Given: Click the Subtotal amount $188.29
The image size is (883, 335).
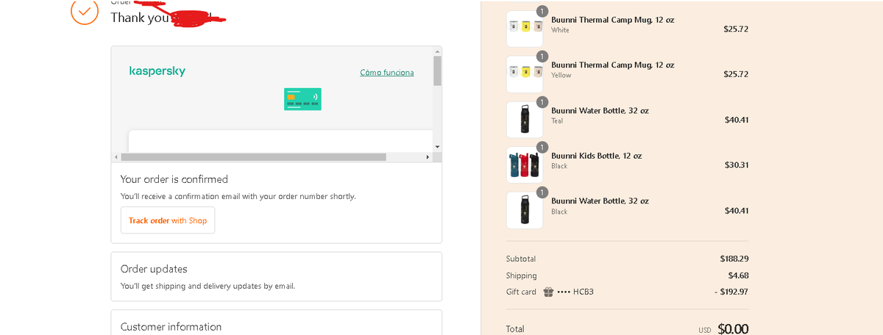Looking at the screenshot, I should pos(734,259).
